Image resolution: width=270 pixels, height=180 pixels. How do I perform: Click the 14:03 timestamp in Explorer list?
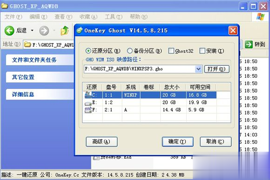tap(251, 135)
